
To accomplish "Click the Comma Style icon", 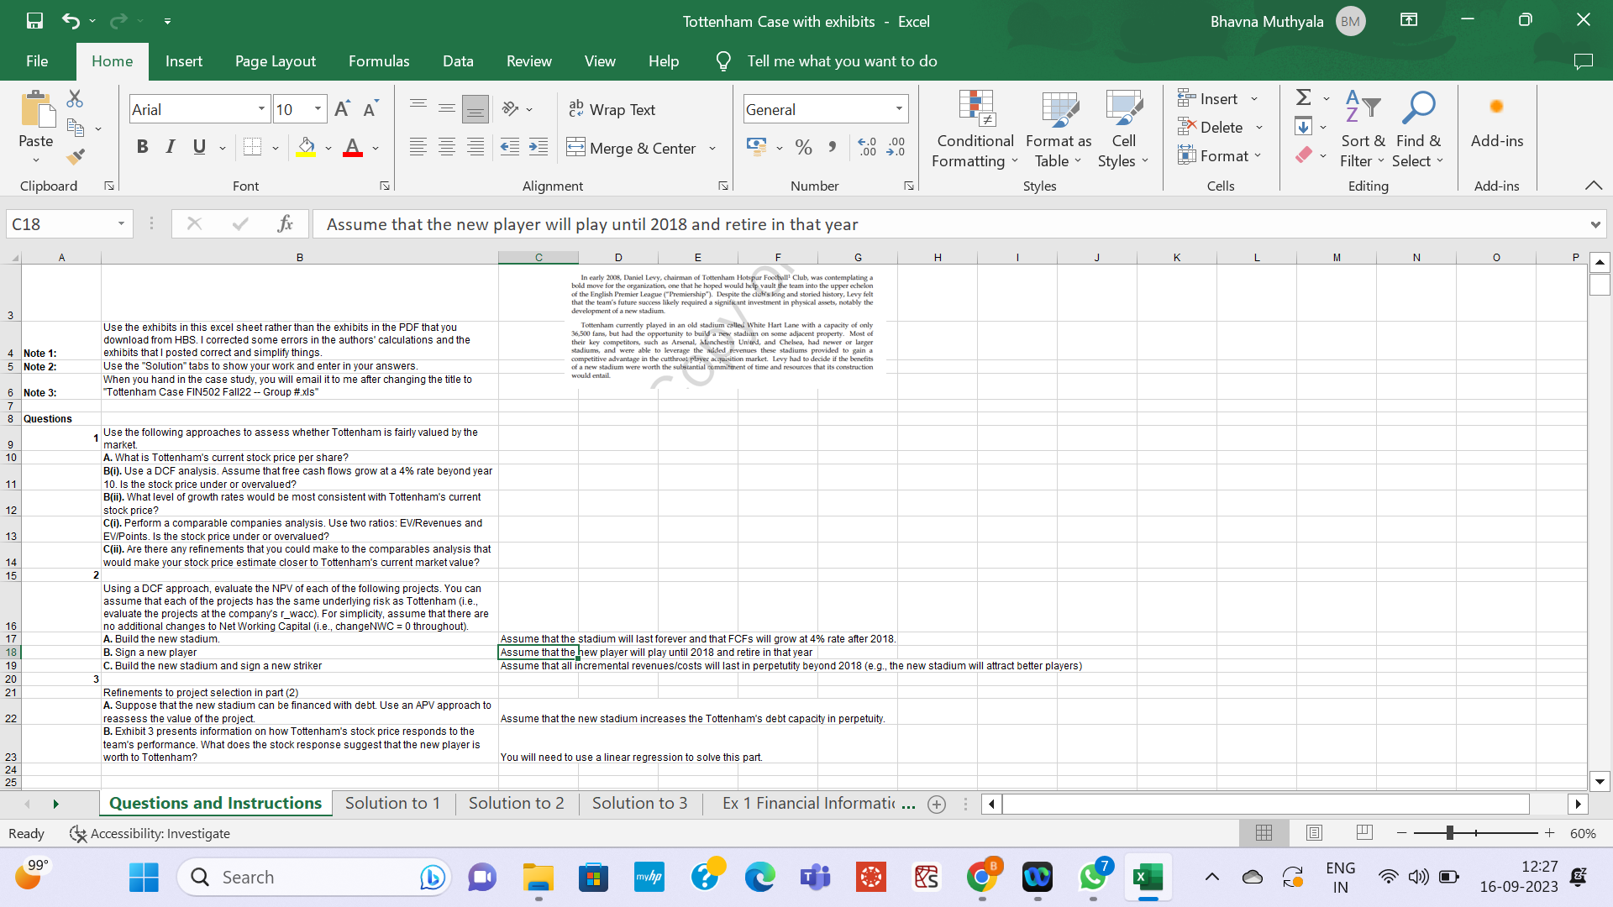I will [x=833, y=148].
